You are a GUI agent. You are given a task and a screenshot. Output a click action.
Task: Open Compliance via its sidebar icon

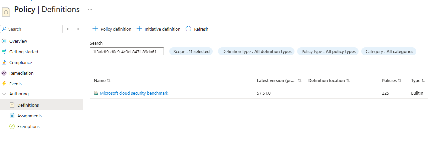click(x=4, y=63)
